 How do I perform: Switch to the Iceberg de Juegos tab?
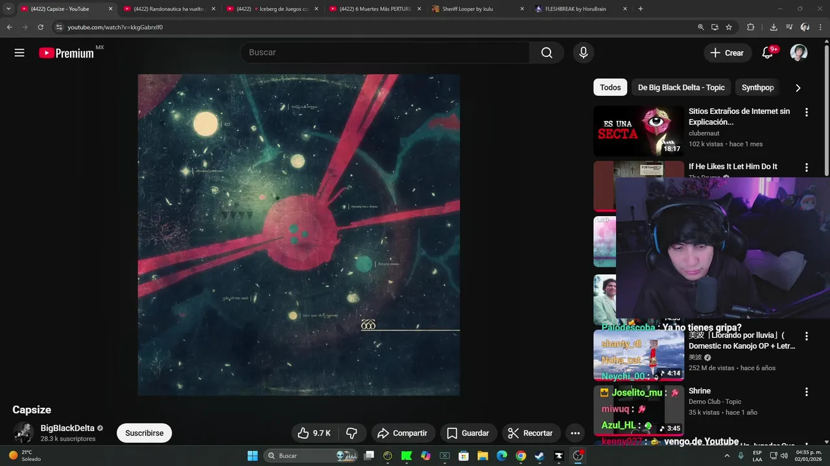click(271, 9)
